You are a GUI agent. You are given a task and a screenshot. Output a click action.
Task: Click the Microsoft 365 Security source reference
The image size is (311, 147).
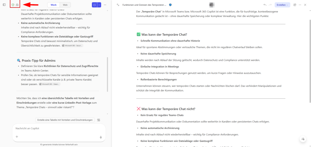pyautogui.click(x=72, y=46)
